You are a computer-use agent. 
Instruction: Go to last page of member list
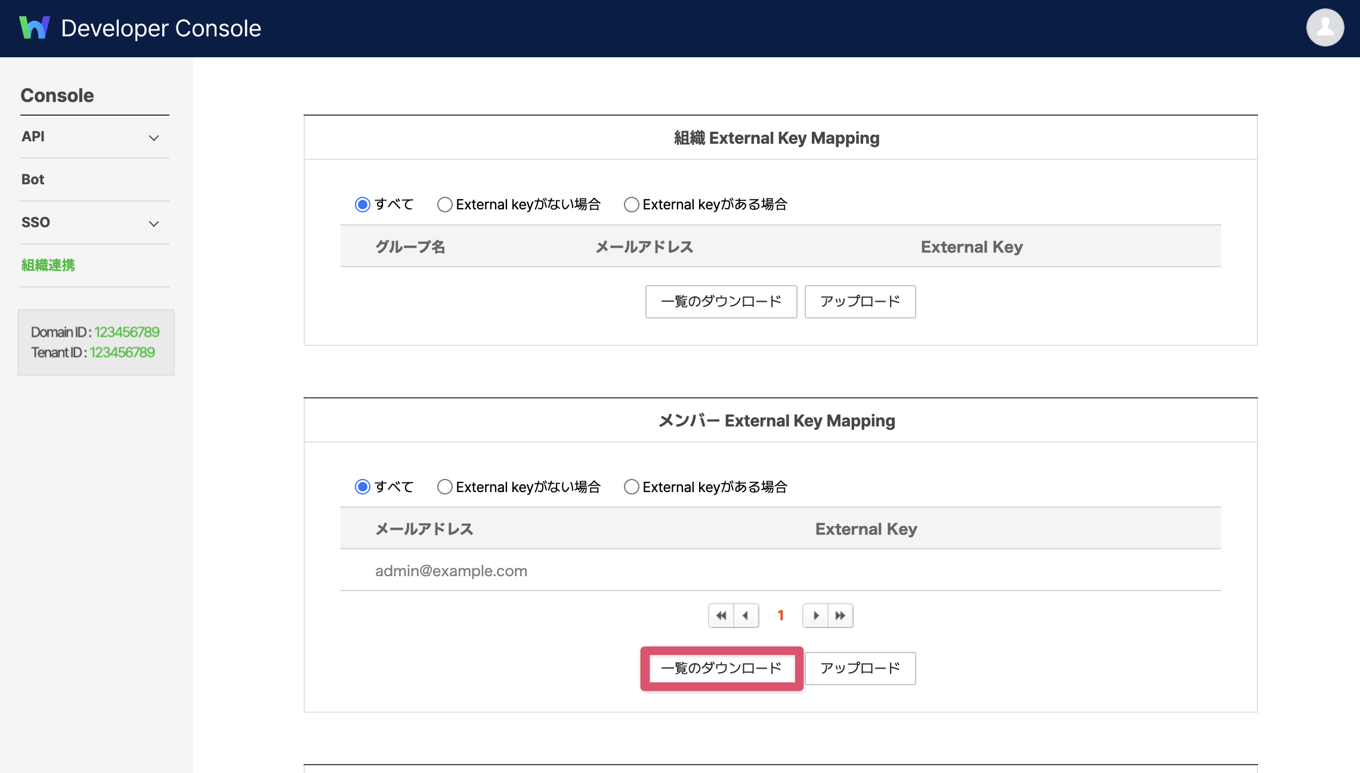pyautogui.click(x=840, y=616)
